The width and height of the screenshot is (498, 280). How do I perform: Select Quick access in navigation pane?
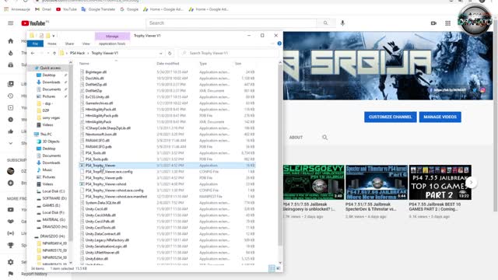50,68
